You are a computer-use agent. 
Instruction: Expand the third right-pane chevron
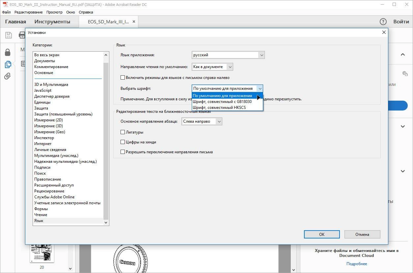point(403,171)
